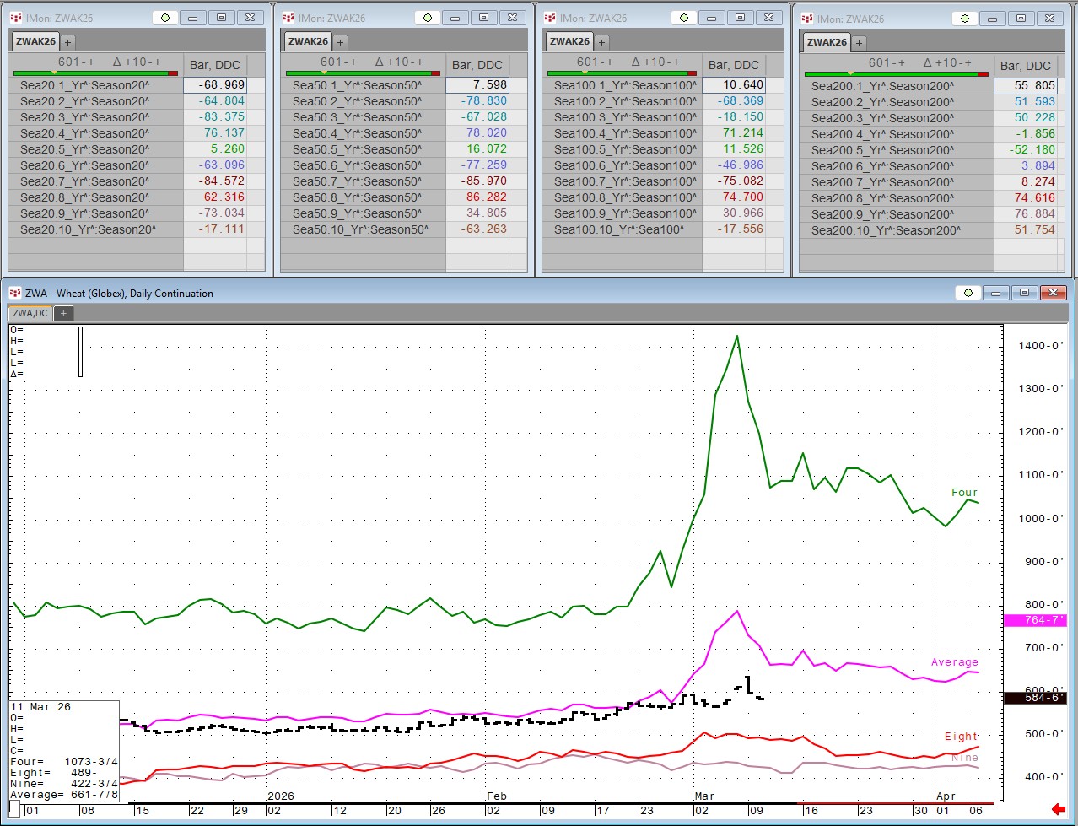Click the plus tab button in the Season50 monitor
The height and width of the screenshot is (826, 1078).
tap(341, 41)
